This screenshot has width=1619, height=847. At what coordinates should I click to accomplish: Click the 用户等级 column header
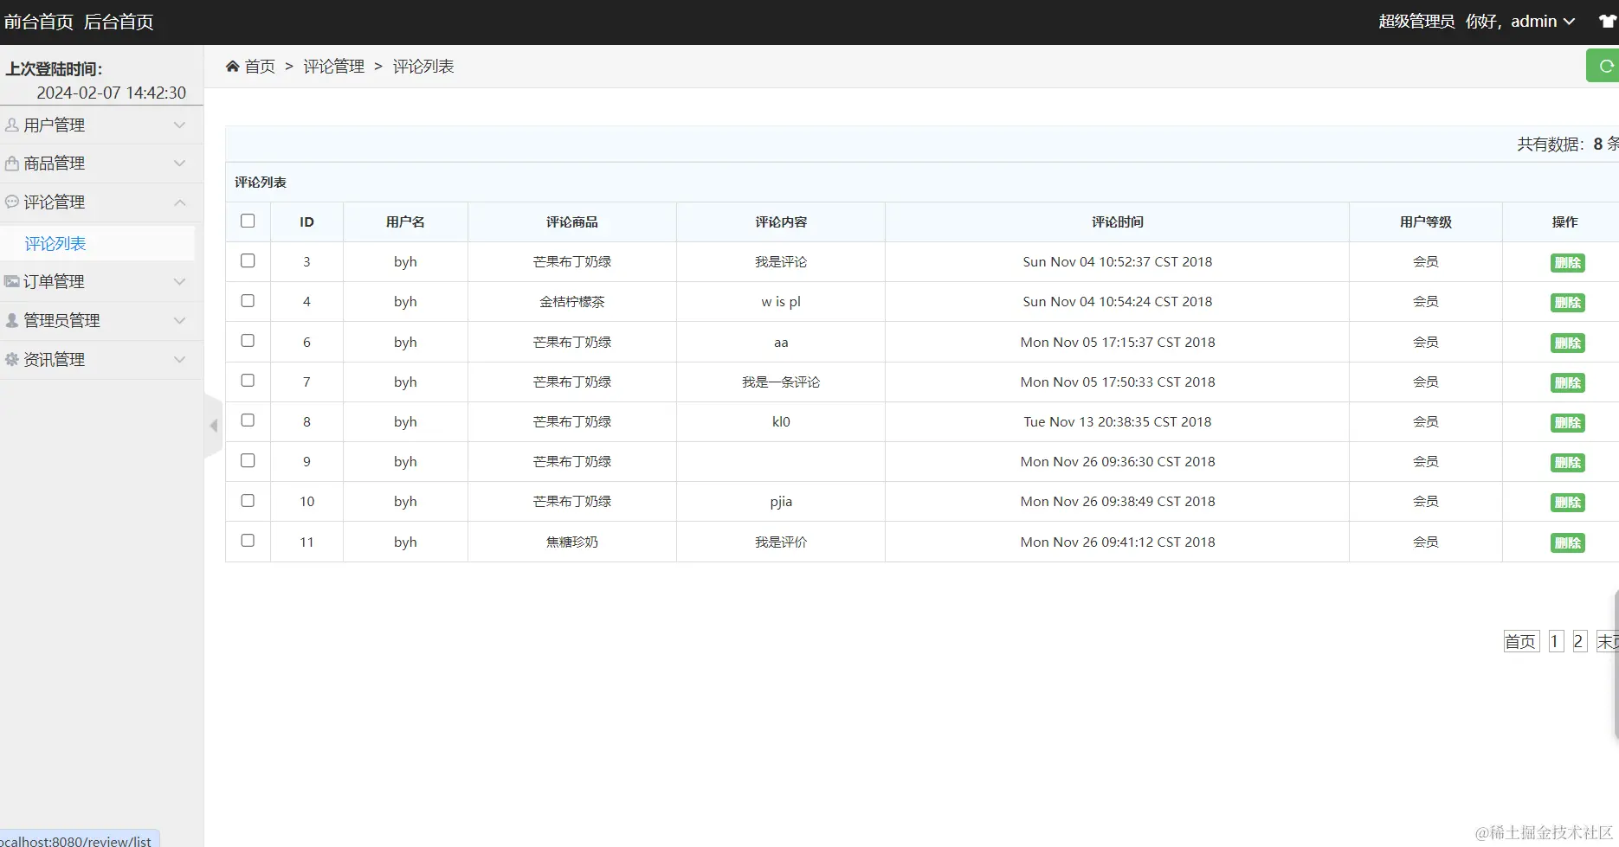click(1426, 222)
